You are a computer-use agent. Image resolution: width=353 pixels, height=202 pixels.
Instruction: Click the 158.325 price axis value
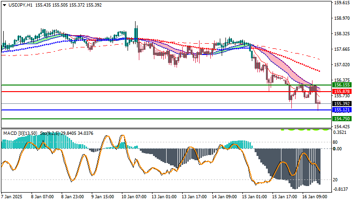pyautogui.click(x=342, y=34)
